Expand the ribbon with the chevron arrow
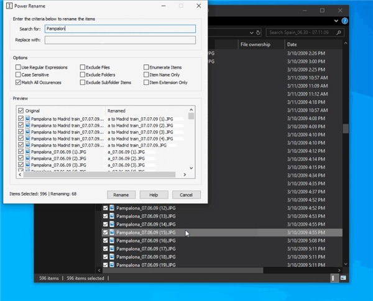 pos(336,20)
